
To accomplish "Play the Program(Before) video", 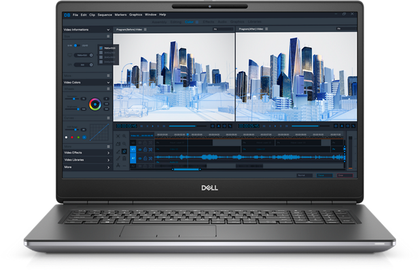I will click(153, 126).
